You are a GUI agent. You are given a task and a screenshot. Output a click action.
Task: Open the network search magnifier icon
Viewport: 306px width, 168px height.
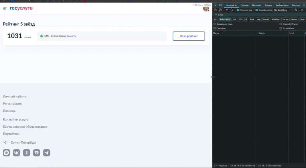(x=231, y=10)
